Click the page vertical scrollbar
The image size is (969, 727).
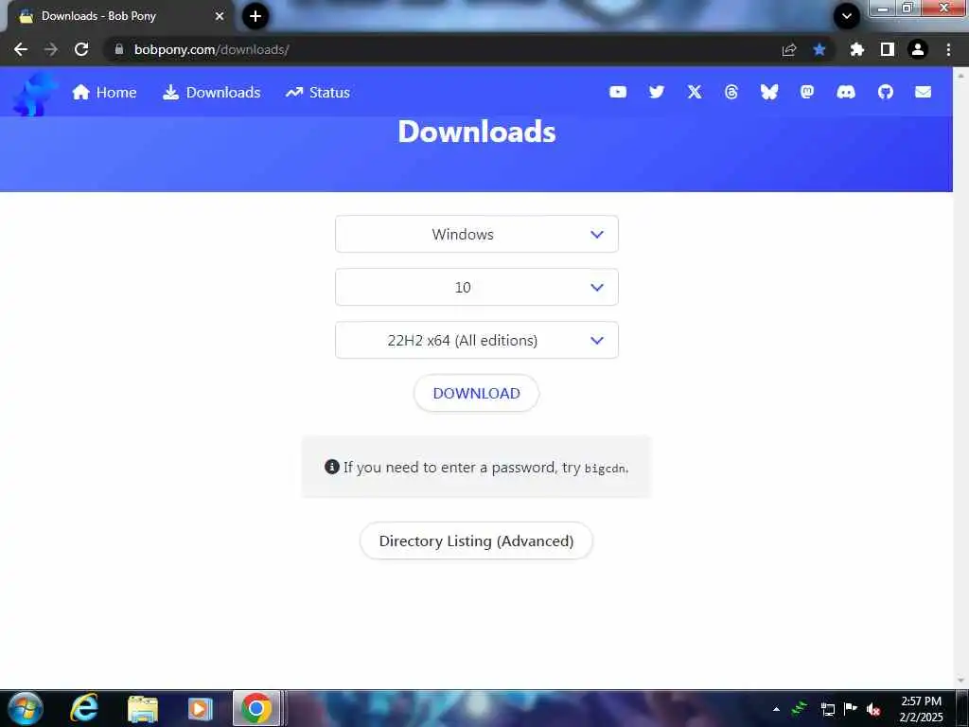tap(960, 377)
